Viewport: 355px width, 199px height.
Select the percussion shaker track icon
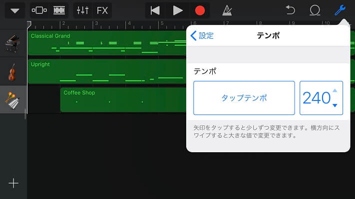tap(12, 100)
